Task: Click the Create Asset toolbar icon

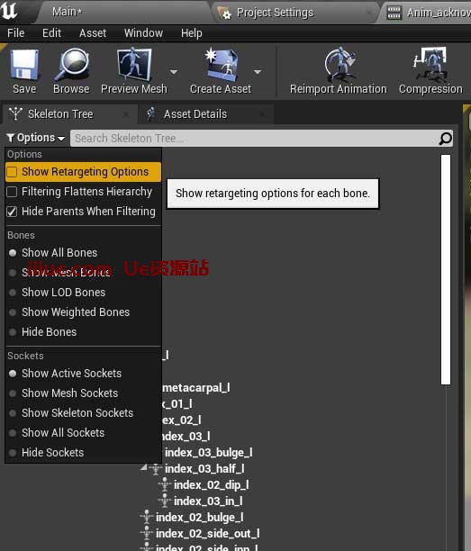Action: point(221,64)
